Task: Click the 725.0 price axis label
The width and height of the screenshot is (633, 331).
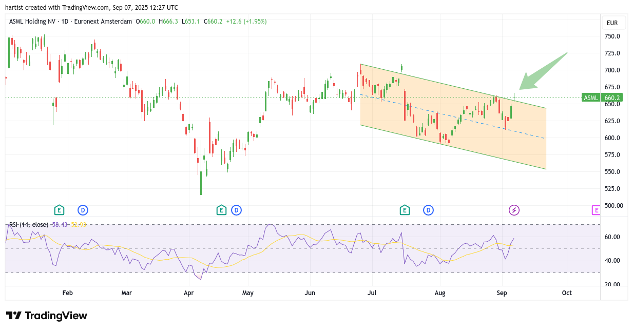Action: 612,53
